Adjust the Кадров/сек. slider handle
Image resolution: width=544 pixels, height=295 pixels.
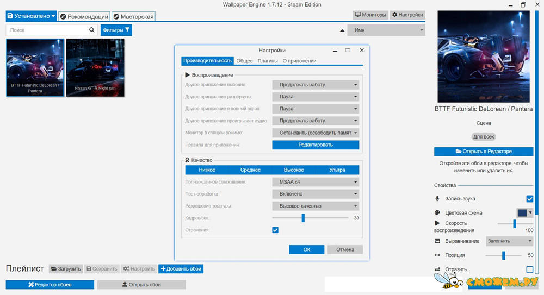tap(303, 218)
